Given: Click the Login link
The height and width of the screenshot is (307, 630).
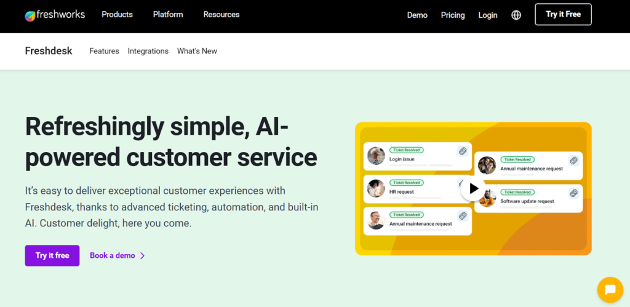Looking at the screenshot, I should tap(488, 15).
